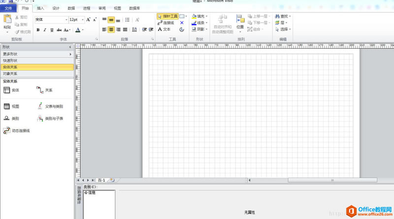Viewport: 394px width, 219px height.
Task: Select the Dynamic Connector (动态连接线) shape
Action: (x=17, y=130)
